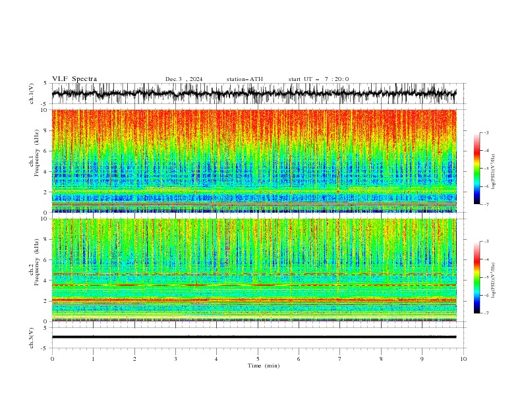Select the 'start UT = 7 :20: 0' text

(318, 79)
